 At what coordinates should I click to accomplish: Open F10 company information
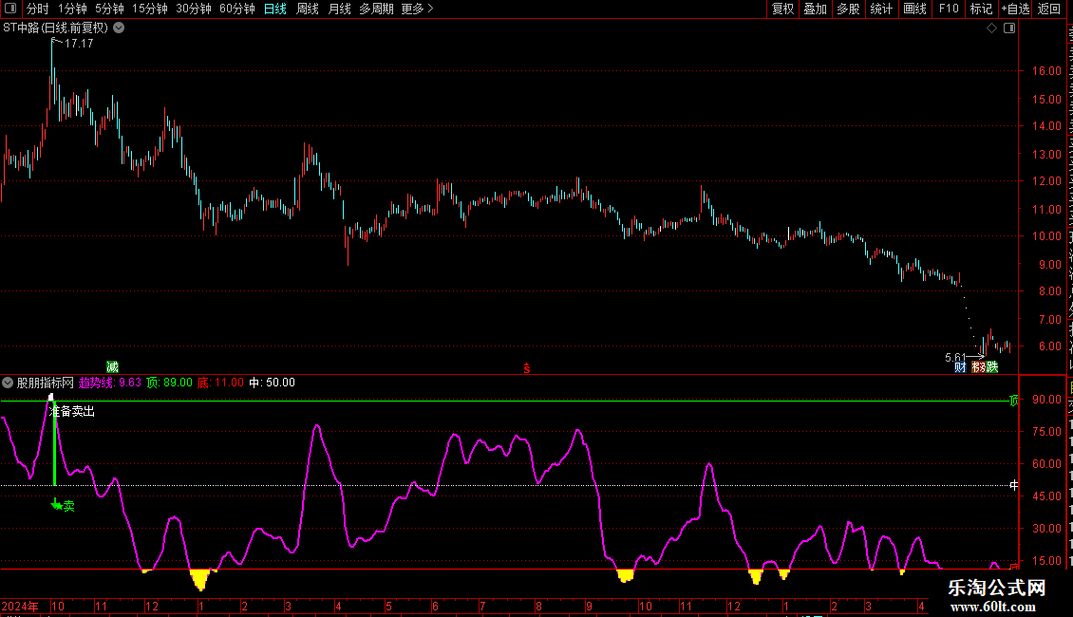point(949,9)
